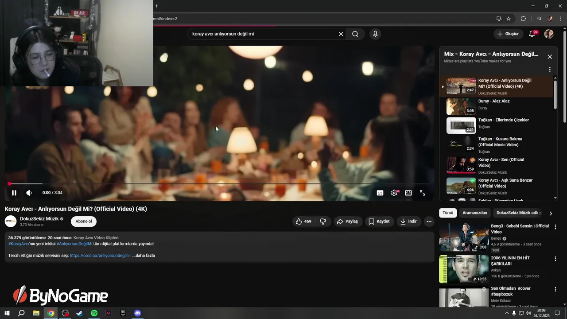Open Chrome profile avatar in toolbar
This screenshot has height=319, width=567.
551,19
